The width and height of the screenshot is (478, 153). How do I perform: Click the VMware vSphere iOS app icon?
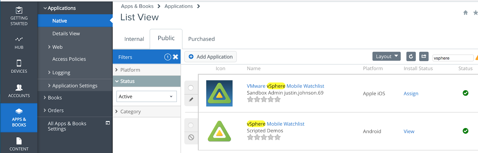click(x=219, y=93)
